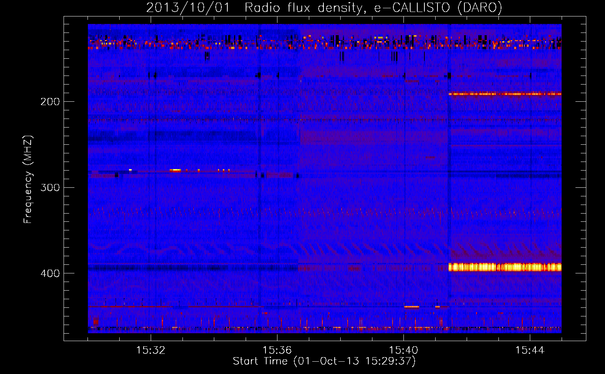The width and height of the screenshot is (605, 374).
Task: Click the 15:32 time tick label
Action: [151, 350]
